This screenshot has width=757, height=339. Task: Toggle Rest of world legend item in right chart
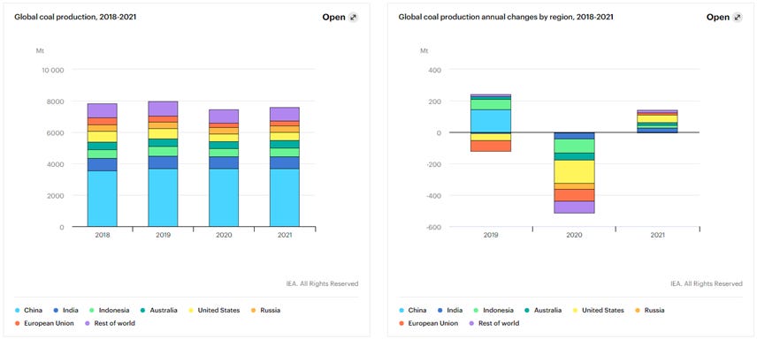point(494,324)
